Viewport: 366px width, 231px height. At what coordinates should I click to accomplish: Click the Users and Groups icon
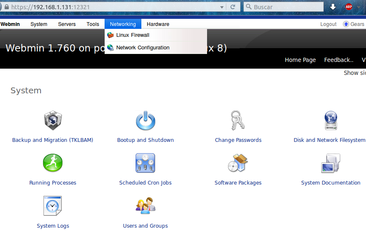click(145, 206)
